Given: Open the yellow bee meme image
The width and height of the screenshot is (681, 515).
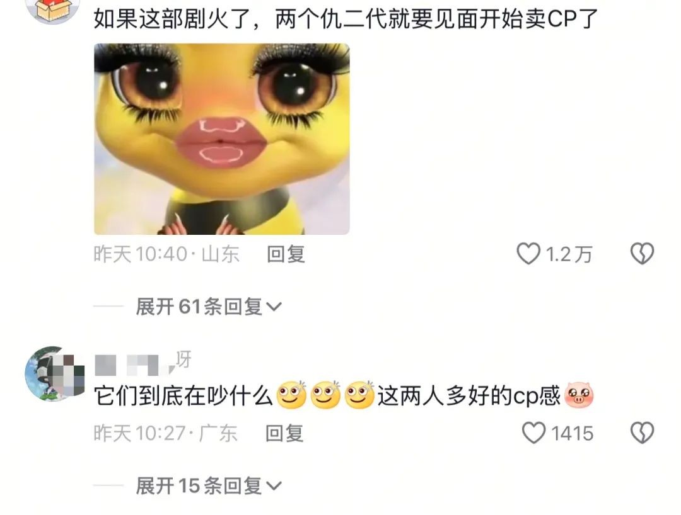Looking at the screenshot, I should coord(222,139).
